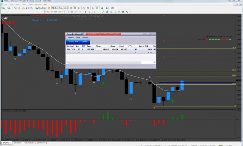
Task: Select the GBP/JPY position row
Action: click(111, 49)
